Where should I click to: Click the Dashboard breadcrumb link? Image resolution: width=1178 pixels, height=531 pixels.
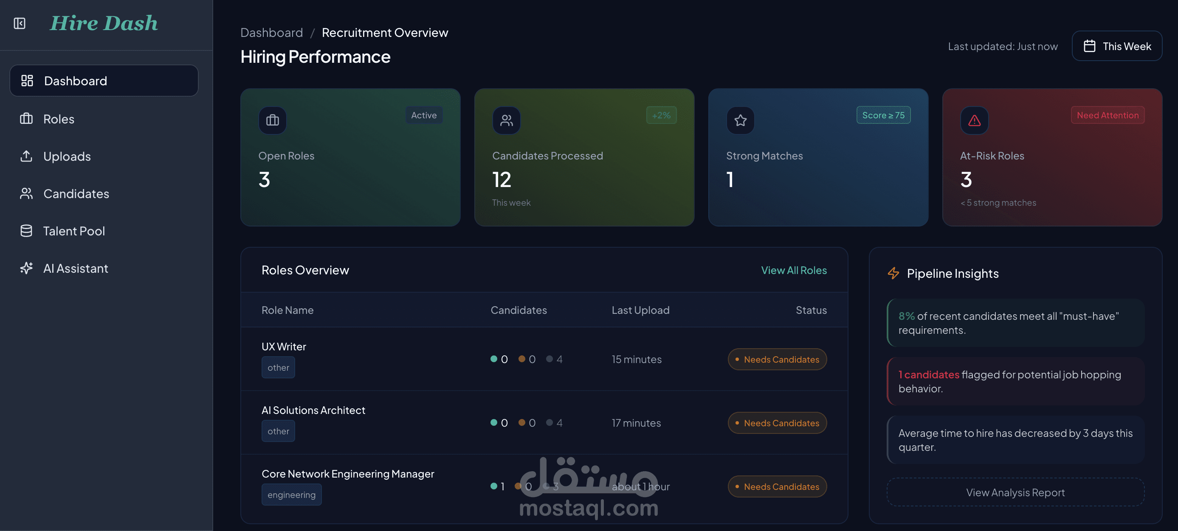[x=272, y=32]
